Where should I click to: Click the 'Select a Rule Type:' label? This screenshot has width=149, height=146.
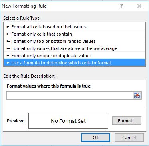22,18
